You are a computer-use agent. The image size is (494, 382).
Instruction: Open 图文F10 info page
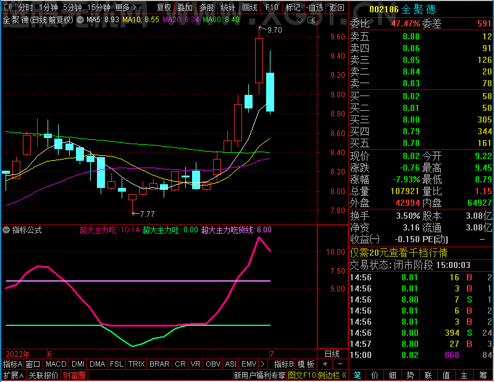302,375
